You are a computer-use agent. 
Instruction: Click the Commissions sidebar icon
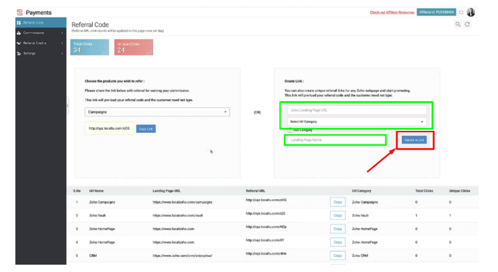[x=19, y=33]
